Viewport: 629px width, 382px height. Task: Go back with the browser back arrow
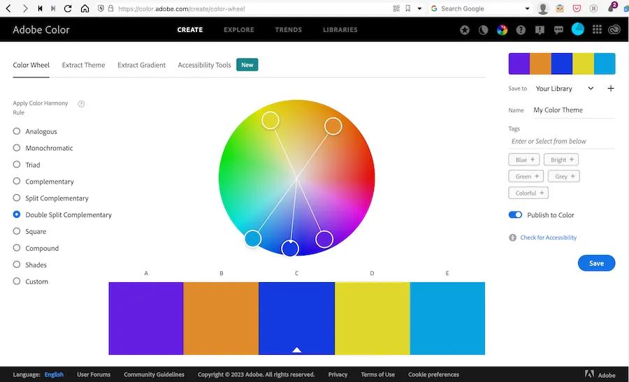pyautogui.click(x=8, y=8)
